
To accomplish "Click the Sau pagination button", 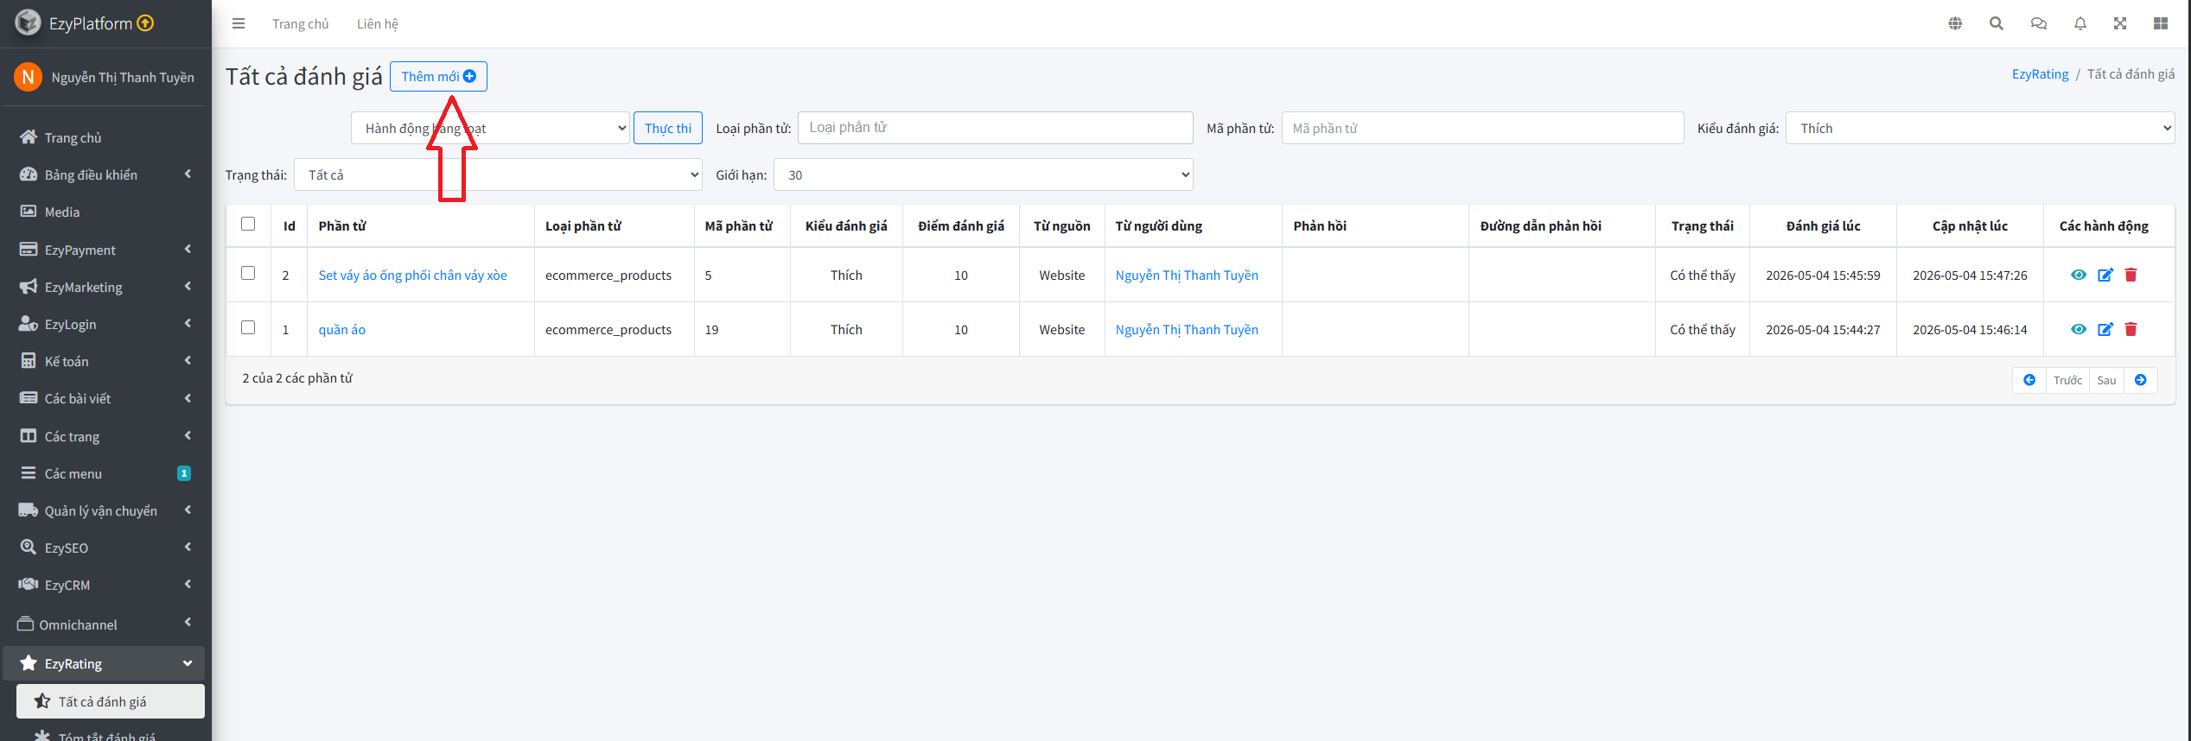I will coord(2106,380).
